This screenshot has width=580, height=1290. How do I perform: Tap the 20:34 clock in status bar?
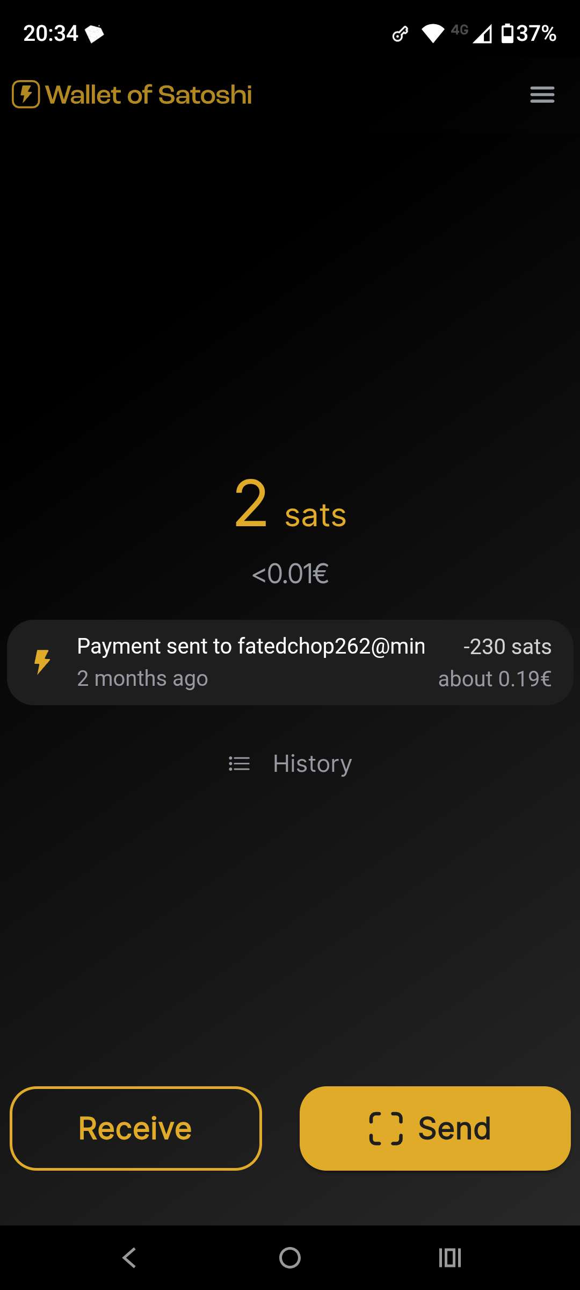pyautogui.click(x=50, y=33)
